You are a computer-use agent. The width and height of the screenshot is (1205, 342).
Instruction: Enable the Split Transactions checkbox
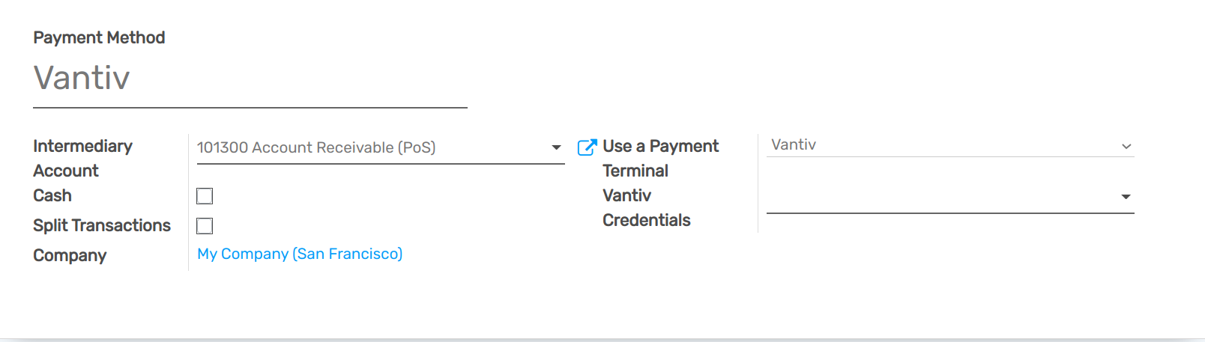tap(205, 226)
